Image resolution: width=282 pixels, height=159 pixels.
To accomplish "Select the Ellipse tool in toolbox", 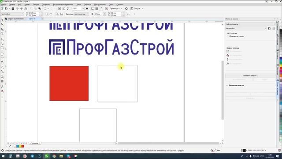I will click(x=2, y=52).
